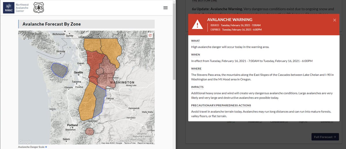346x149 pixels.
Task: Click the warning triangle icon
Action: (x=198, y=24)
